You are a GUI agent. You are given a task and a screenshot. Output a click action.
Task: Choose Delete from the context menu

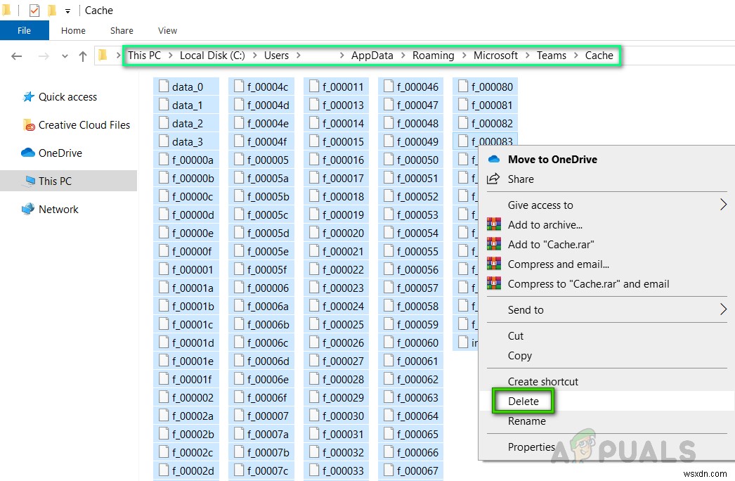click(x=523, y=401)
